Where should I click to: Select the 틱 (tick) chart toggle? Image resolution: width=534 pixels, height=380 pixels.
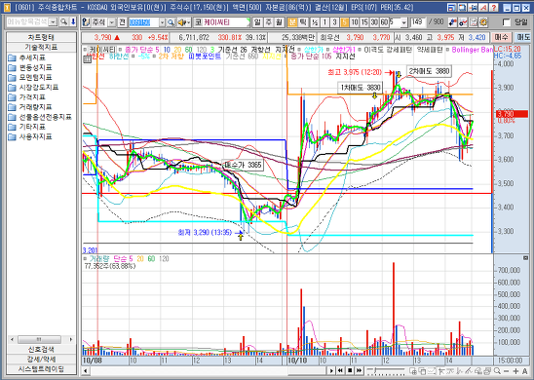point(302,22)
